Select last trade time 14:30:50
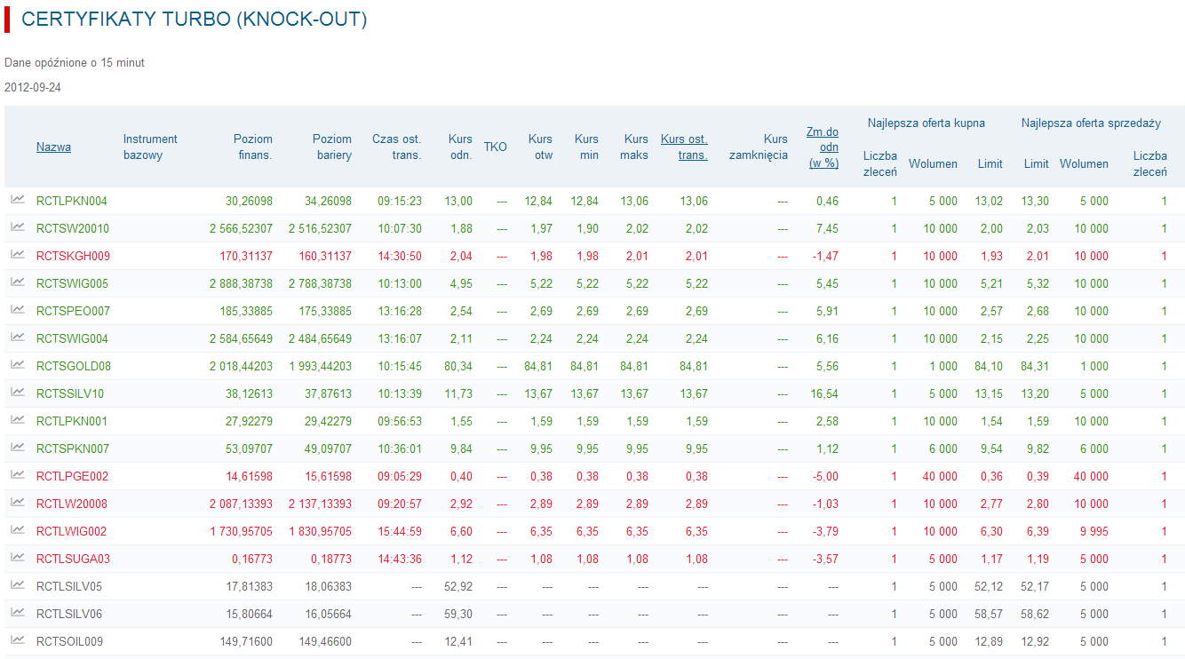1185x659 pixels. (x=400, y=257)
